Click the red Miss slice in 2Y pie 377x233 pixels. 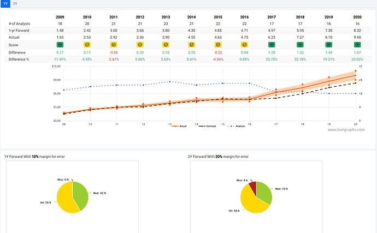[252, 186]
